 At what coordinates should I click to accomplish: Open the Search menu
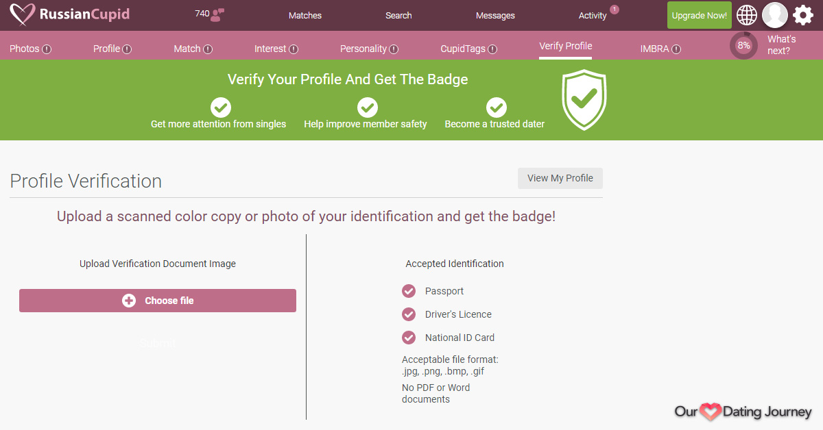(x=398, y=15)
